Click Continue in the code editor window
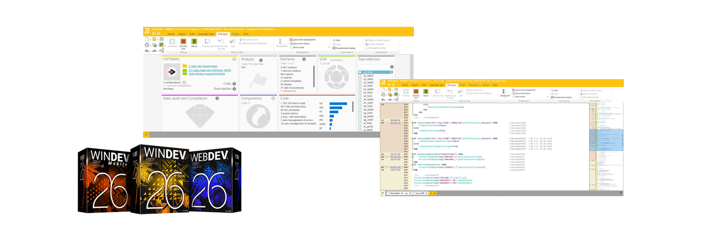The image size is (716, 246). pyautogui.click(x=406, y=93)
